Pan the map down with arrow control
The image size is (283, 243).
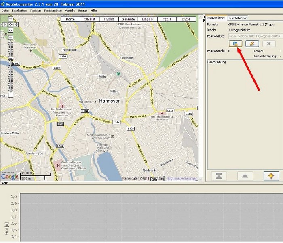click(11, 30)
